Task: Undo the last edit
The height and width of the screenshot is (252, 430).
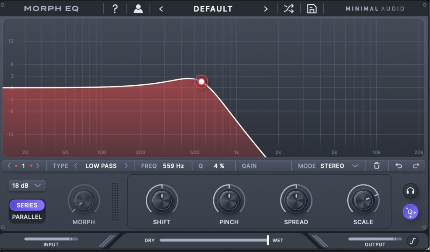Action: (x=398, y=165)
